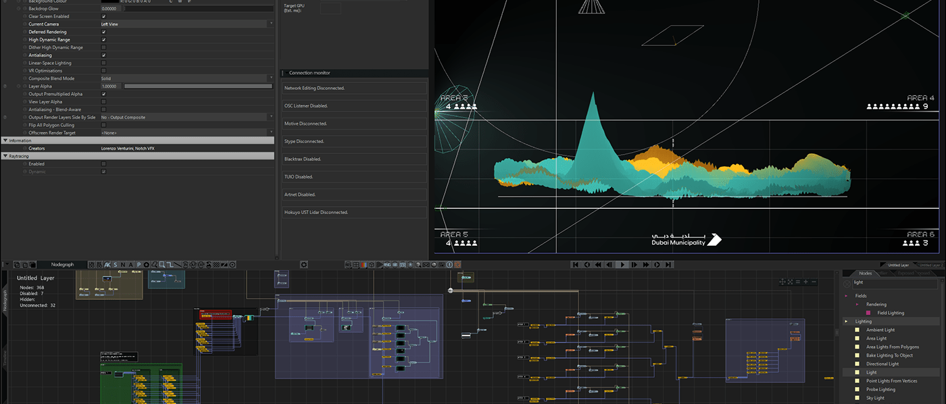Click the zoom region icon in nodegraph toolbar
Image resolution: width=946 pixels, height=404 pixels.
pos(162,264)
